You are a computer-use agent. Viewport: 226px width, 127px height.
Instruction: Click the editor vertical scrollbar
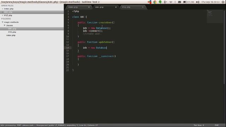(224, 48)
